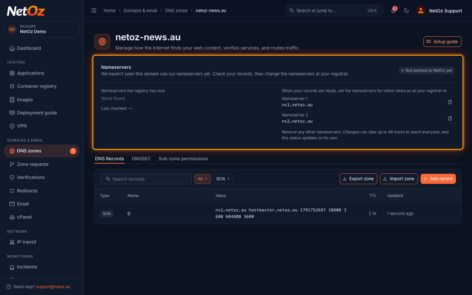Image resolution: width=472 pixels, height=295 pixels.
Task: Collapse the sidebar using the menu icon
Action: 94,10
